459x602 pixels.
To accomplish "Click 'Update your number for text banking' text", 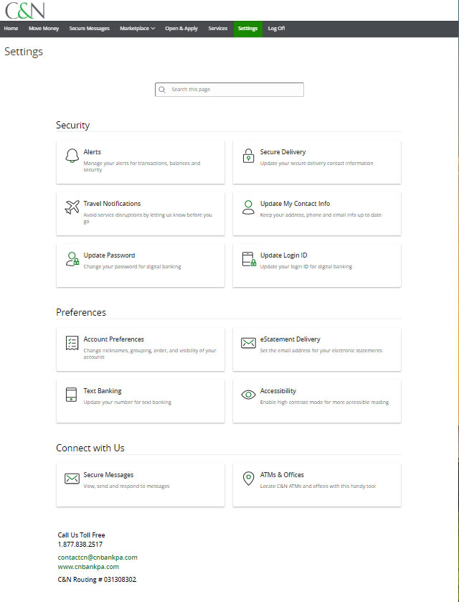I will coord(128,403).
